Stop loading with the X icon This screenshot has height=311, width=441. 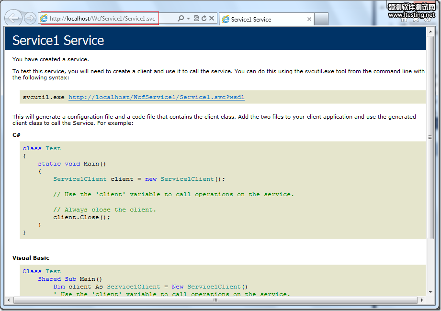point(212,18)
